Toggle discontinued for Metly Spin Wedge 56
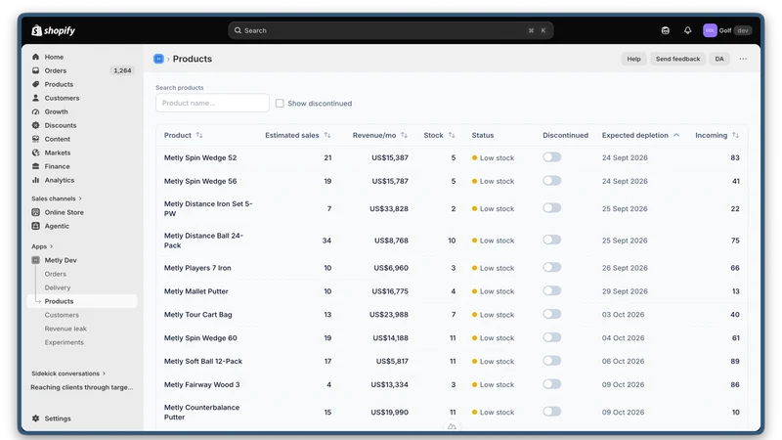The width and height of the screenshot is (782, 440). pos(552,181)
